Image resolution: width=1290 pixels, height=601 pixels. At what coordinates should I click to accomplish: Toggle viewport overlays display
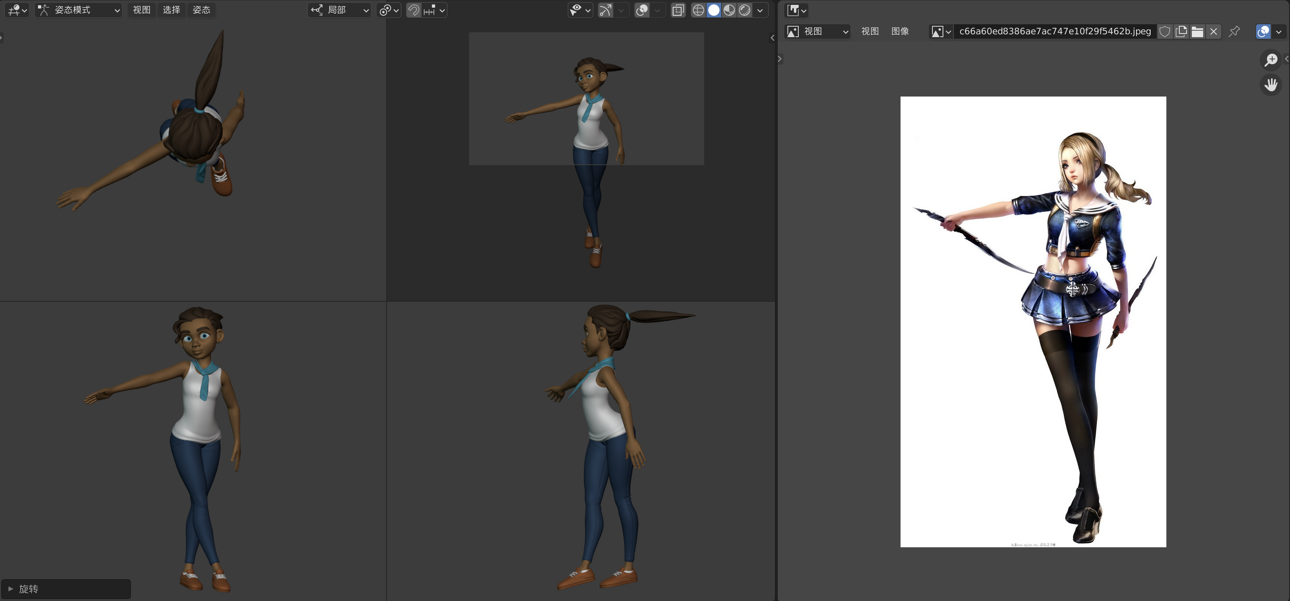642,10
